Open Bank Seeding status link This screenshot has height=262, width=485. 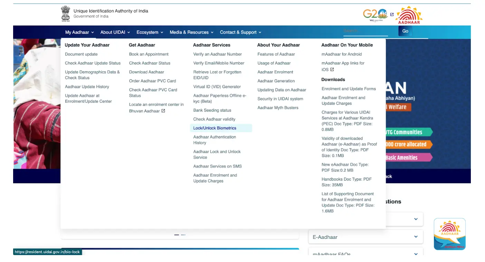coord(212,110)
